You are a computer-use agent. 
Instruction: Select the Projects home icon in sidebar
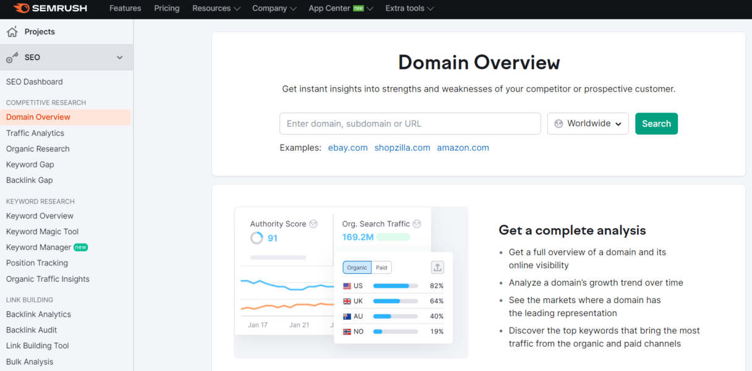(13, 31)
